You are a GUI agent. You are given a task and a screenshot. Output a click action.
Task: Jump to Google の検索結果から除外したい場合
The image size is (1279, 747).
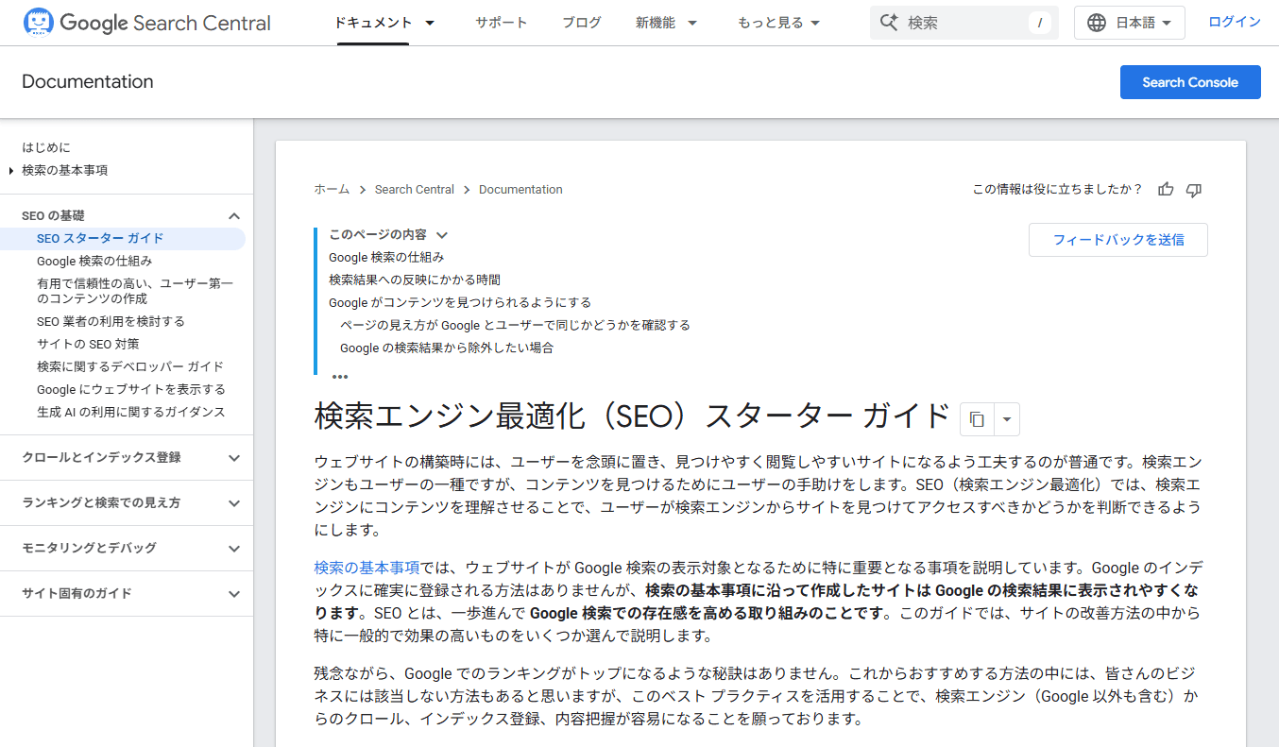(x=447, y=348)
